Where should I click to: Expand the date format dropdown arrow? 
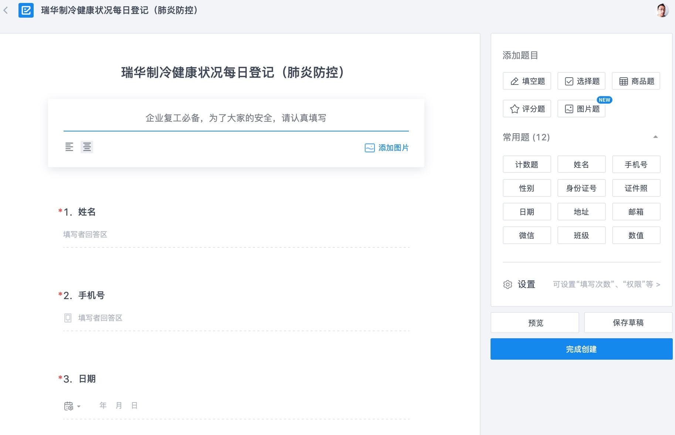[79, 407]
